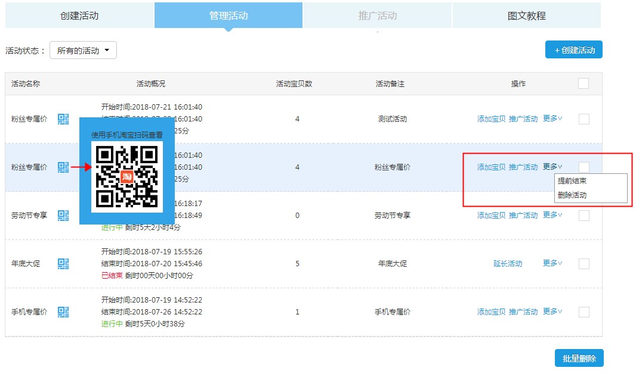This screenshot has height=377, width=636.
Task: Select the 劳动节专享 row checkbox
Action: tap(583, 216)
